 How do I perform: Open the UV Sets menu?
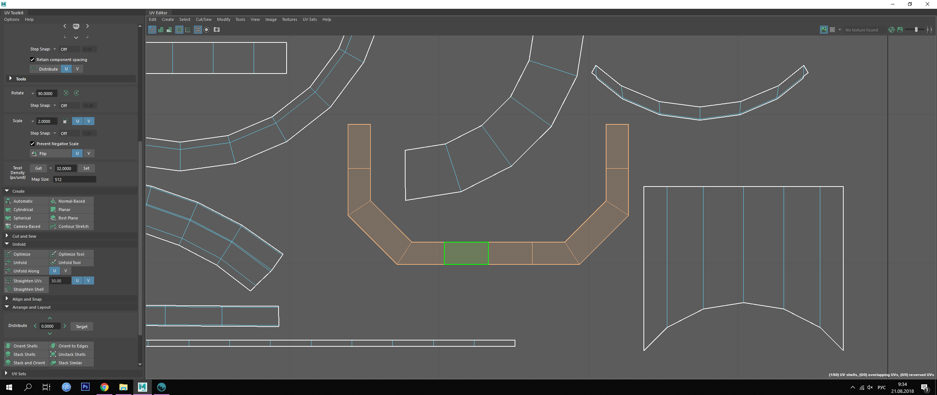coord(309,20)
